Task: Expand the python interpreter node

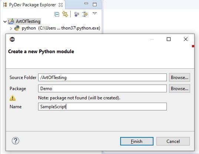Action: point(11,28)
